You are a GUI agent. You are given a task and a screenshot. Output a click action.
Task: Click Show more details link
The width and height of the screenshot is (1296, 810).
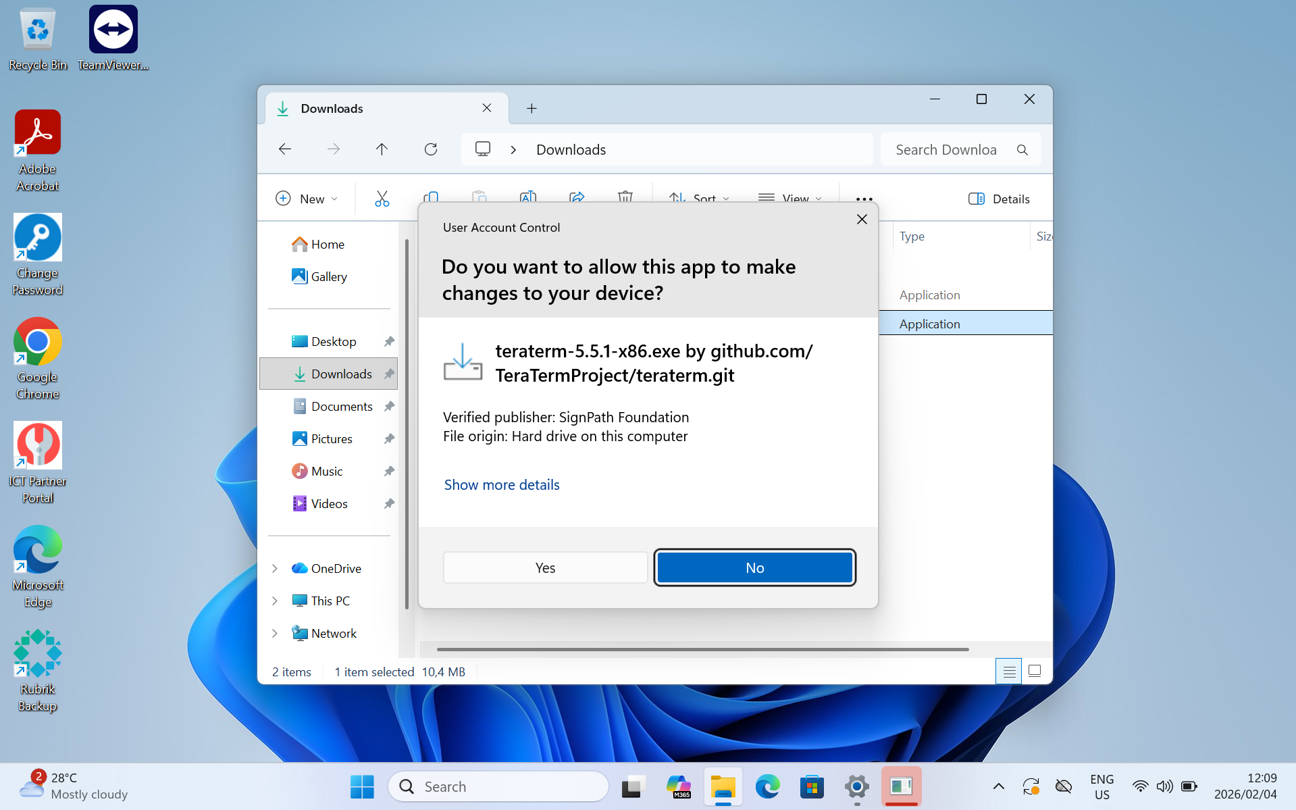click(x=502, y=485)
